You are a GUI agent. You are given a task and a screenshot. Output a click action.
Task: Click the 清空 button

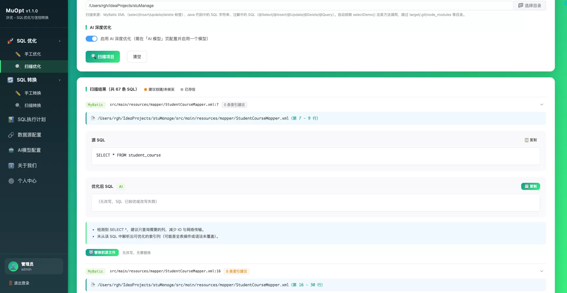click(x=137, y=57)
